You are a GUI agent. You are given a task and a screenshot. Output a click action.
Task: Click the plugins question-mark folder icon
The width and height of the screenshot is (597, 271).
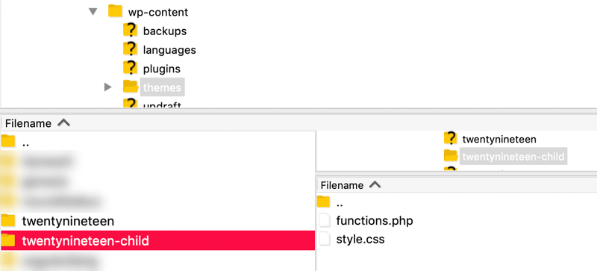click(130, 68)
